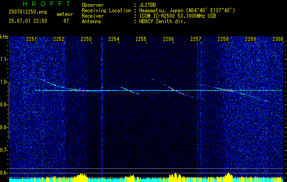Click ICOM IC-R2500 53.1000MHz USB text
This screenshot has width=287, height=182.
177,16
